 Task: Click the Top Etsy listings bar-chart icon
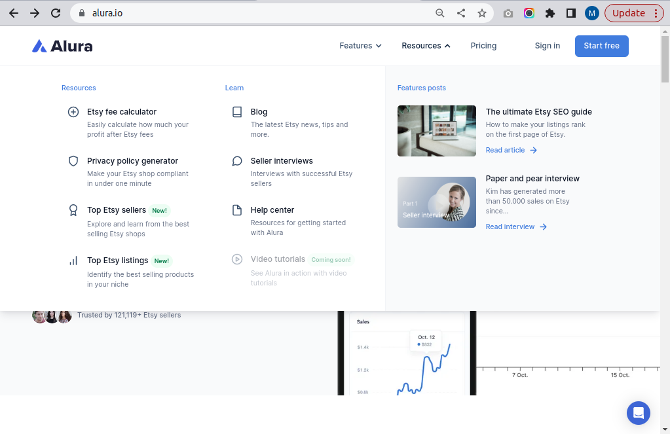pyautogui.click(x=73, y=261)
